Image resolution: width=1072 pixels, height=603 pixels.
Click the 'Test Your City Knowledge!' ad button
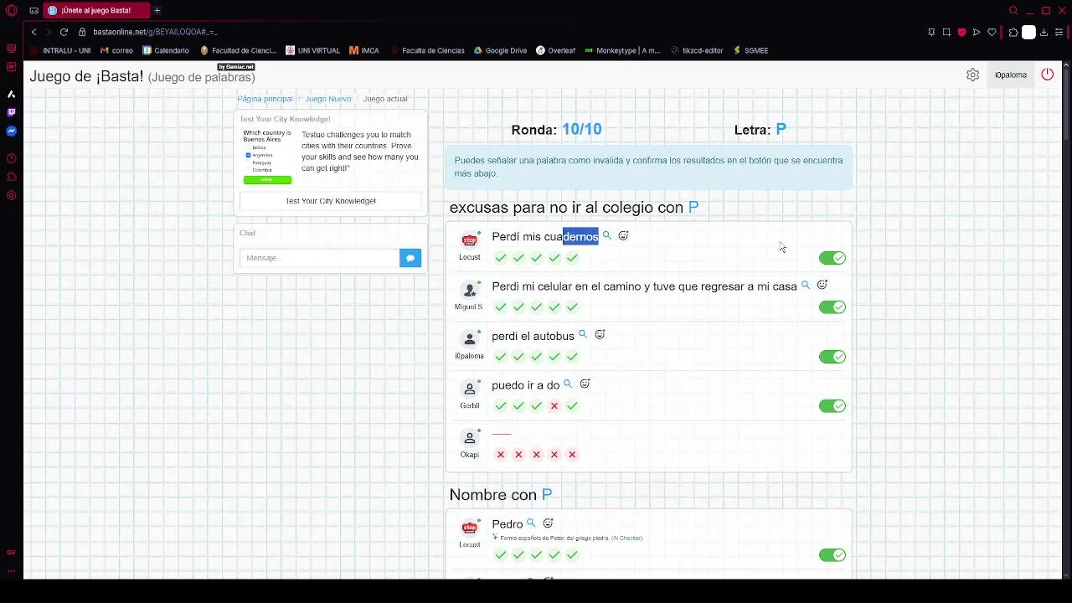tap(331, 201)
